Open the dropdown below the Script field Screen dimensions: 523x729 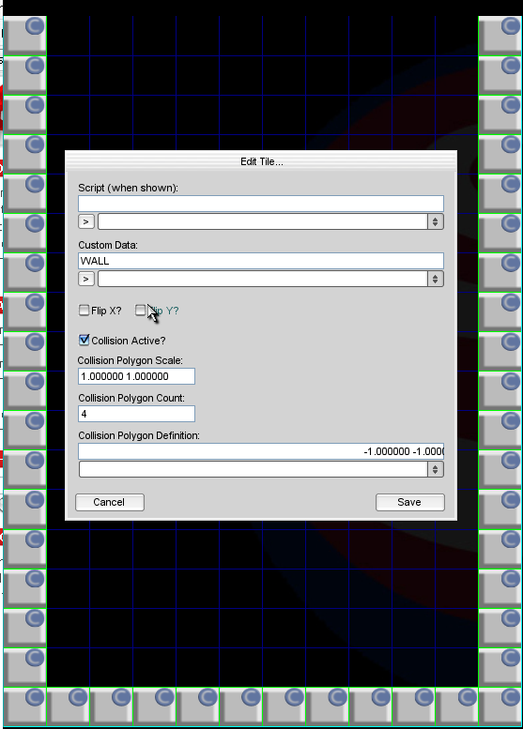(x=270, y=221)
